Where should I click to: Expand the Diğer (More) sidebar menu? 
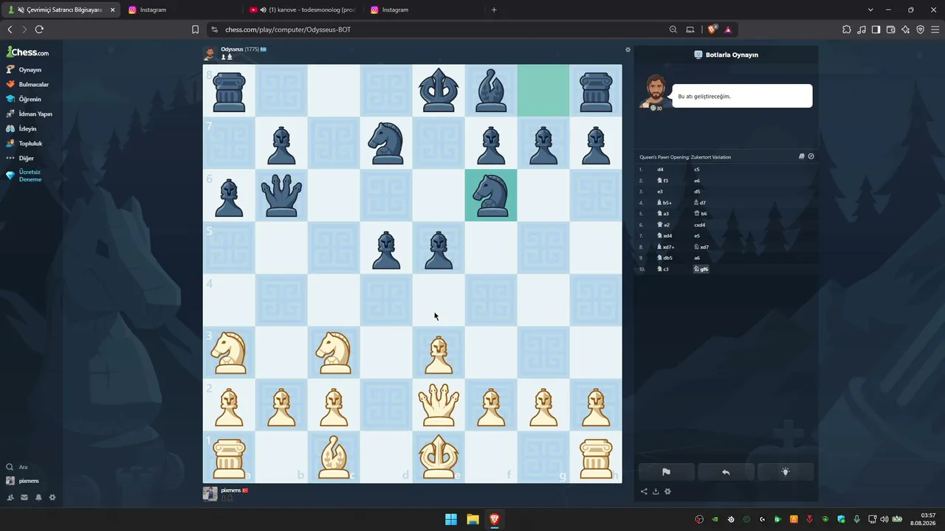point(20,158)
